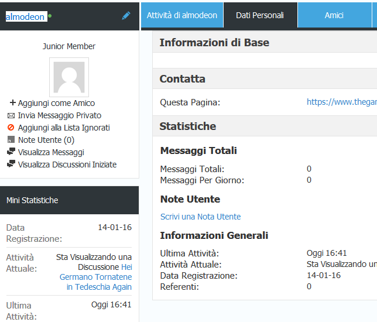Click Visualizza Discussioni Iniziate link

click(67, 165)
